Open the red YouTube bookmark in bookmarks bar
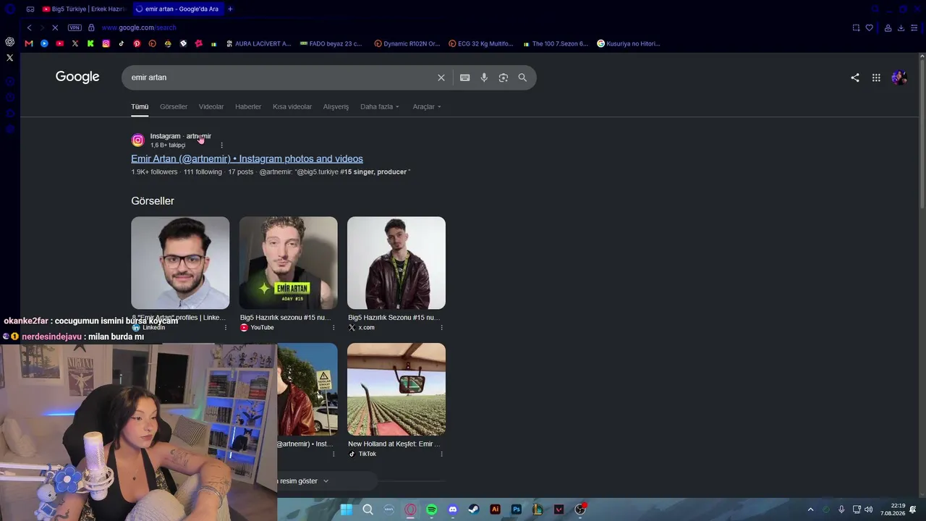Image resolution: width=926 pixels, height=521 pixels. pyautogui.click(x=59, y=43)
